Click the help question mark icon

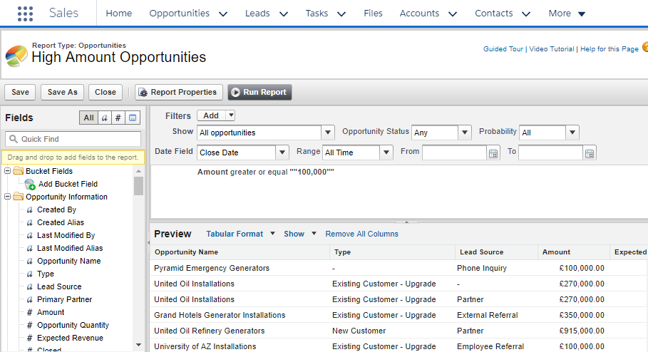(645, 47)
